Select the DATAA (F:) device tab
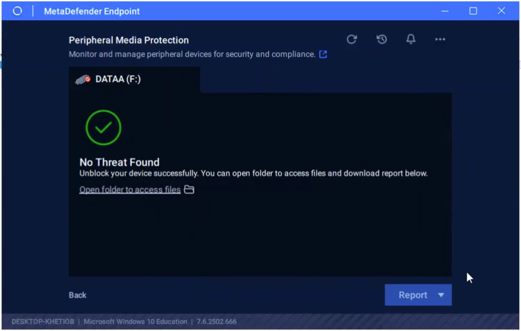Viewport: 521px width, 331px height. 134,79
